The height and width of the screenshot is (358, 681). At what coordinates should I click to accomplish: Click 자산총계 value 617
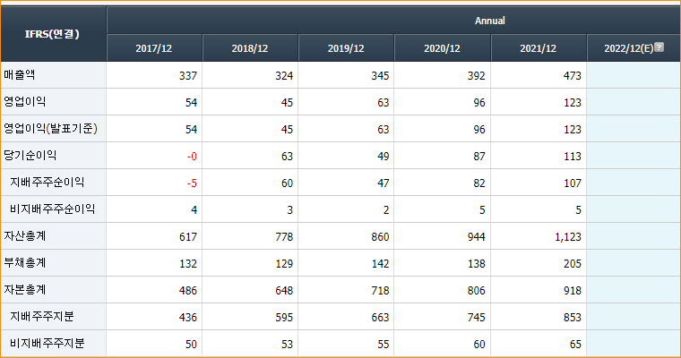(188, 237)
